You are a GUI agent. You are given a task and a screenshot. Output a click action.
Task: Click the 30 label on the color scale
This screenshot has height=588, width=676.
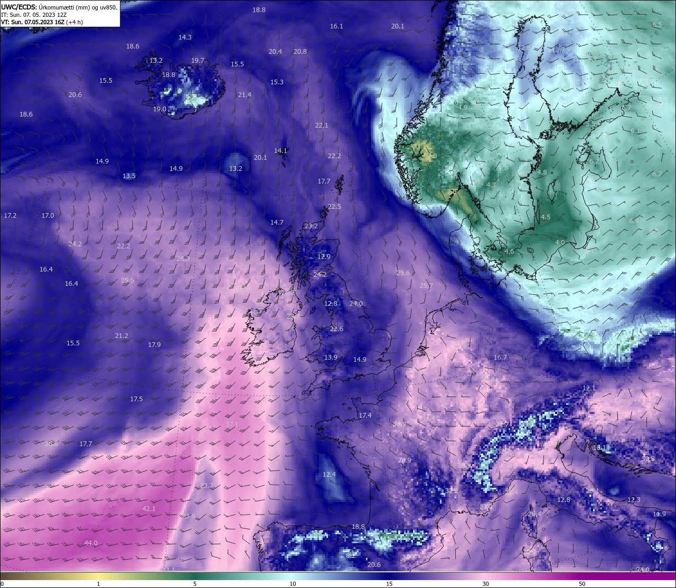point(485,584)
